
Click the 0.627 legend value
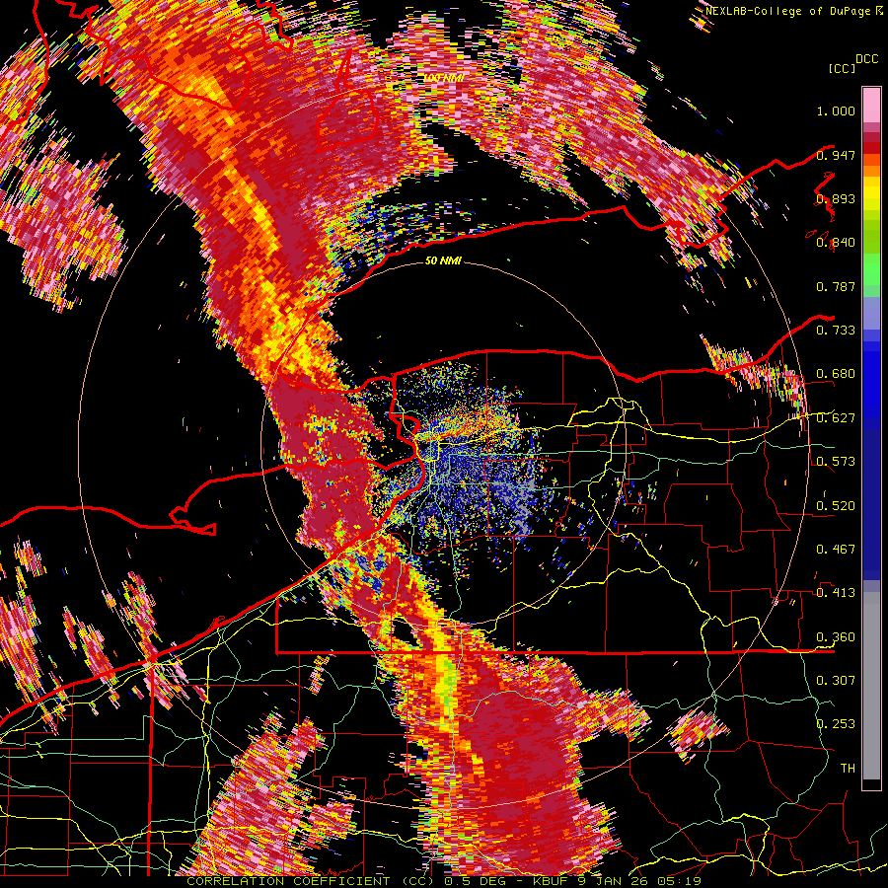[836, 418]
